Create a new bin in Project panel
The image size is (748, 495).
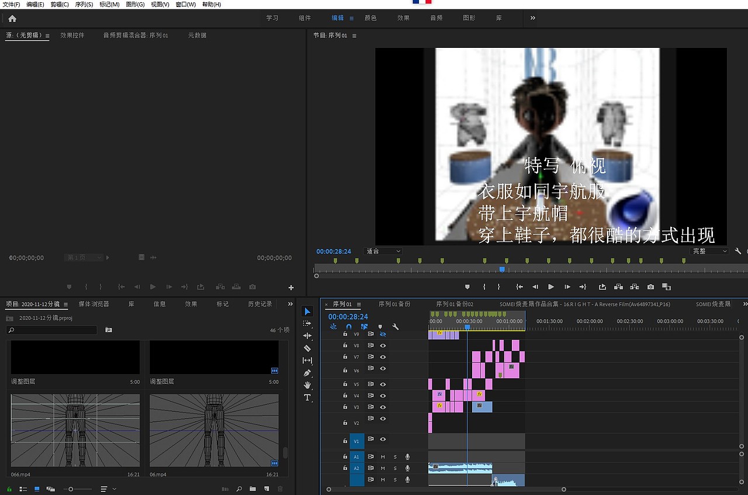click(252, 489)
